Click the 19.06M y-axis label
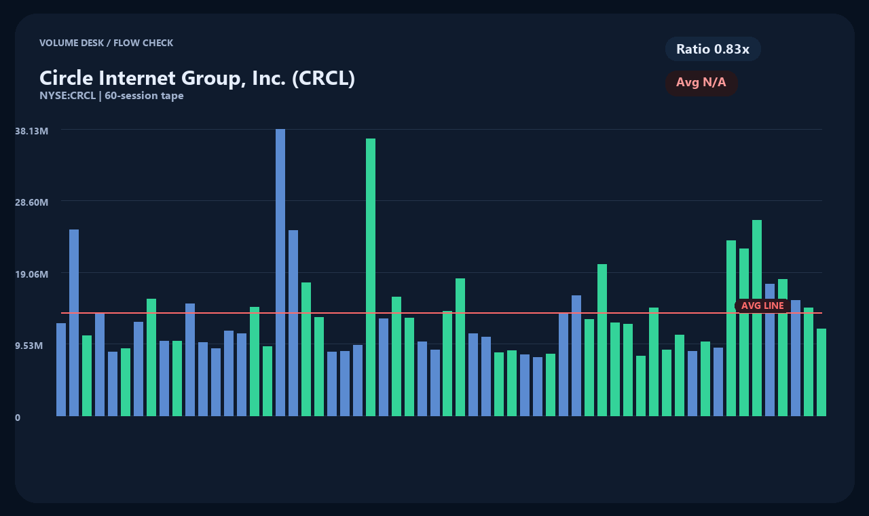The height and width of the screenshot is (516, 869). (32, 274)
